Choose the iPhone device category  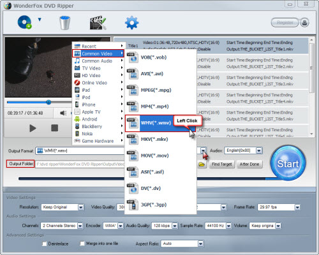pos(98,105)
